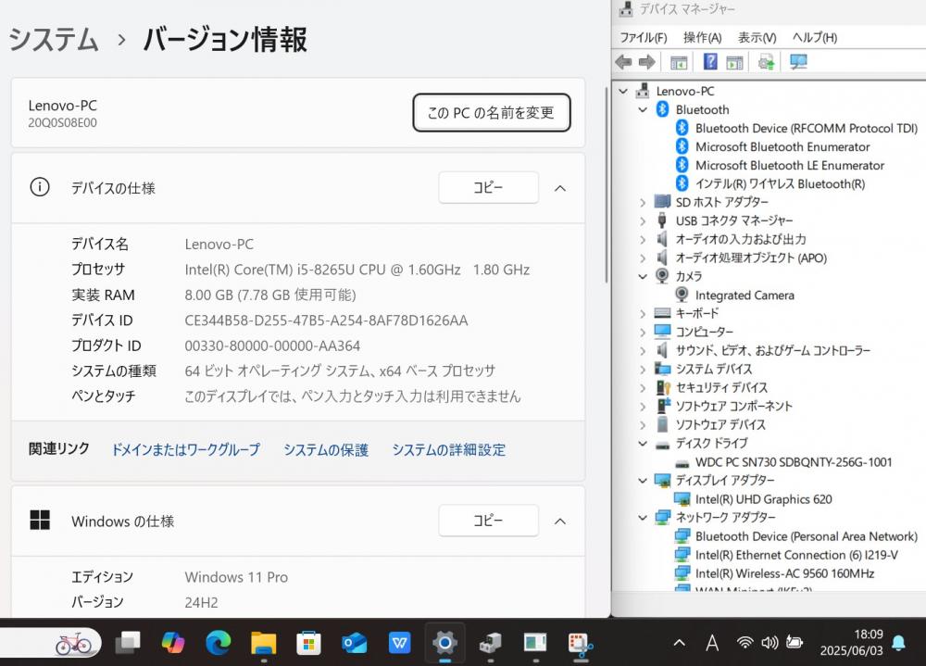The width and height of the screenshot is (926, 666).
Task: Expand the キーボード category
Action: pyautogui.click(x=644, y=313)
